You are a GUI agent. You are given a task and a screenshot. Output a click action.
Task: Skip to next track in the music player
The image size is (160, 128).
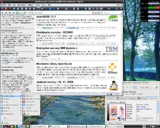132,87
